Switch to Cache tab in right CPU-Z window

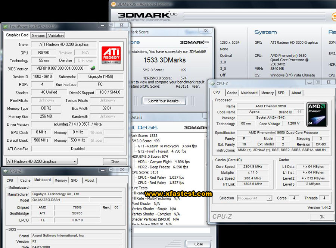coord(232,93)
